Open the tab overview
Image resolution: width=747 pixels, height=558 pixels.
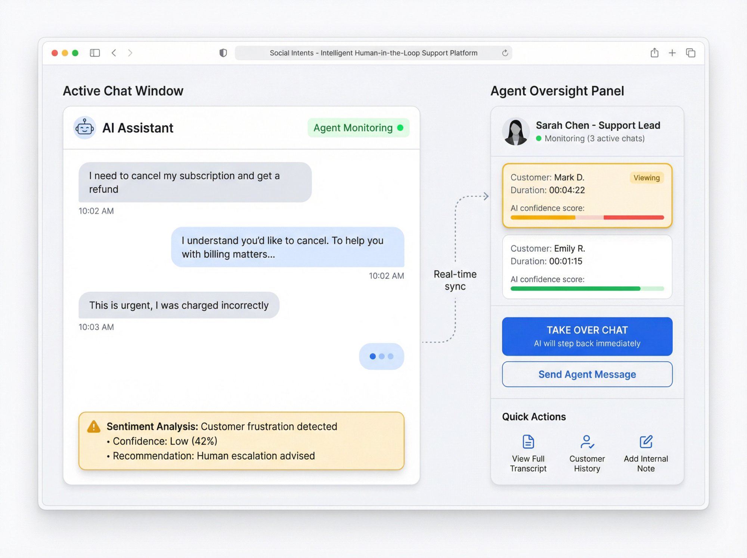pos(690,53)
